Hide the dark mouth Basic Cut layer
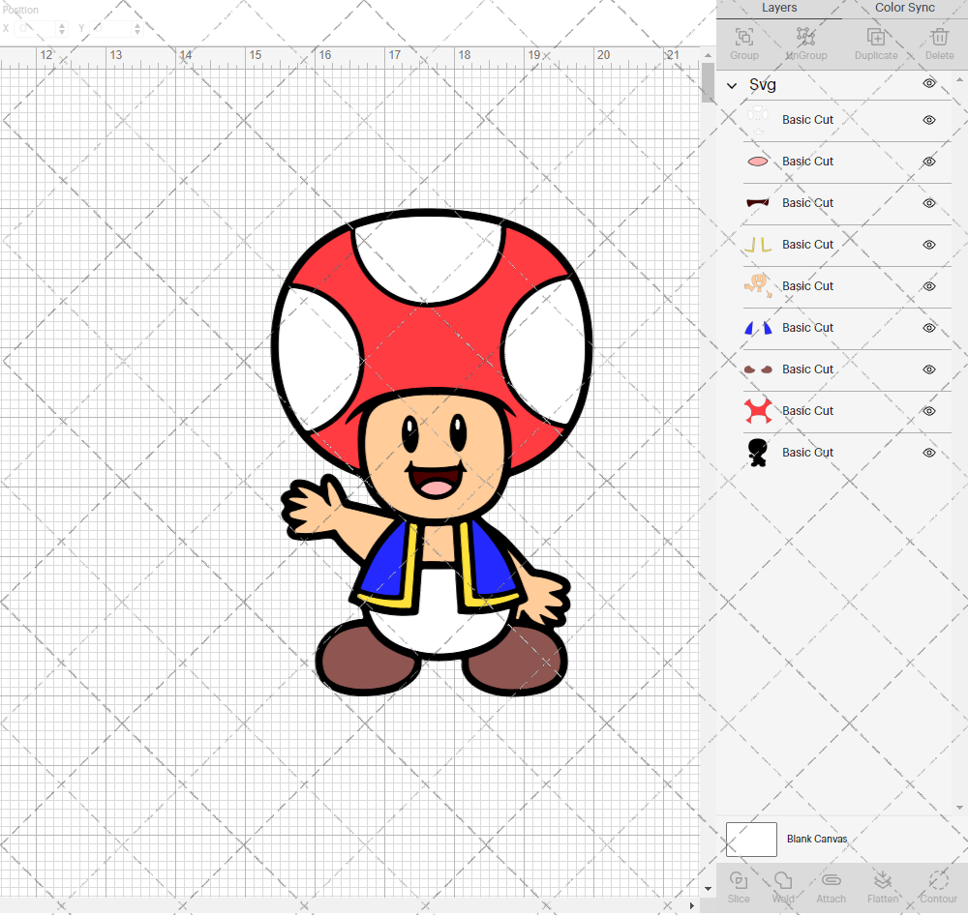The height and width of the screenshot is (915, 968). coord(929,203)
